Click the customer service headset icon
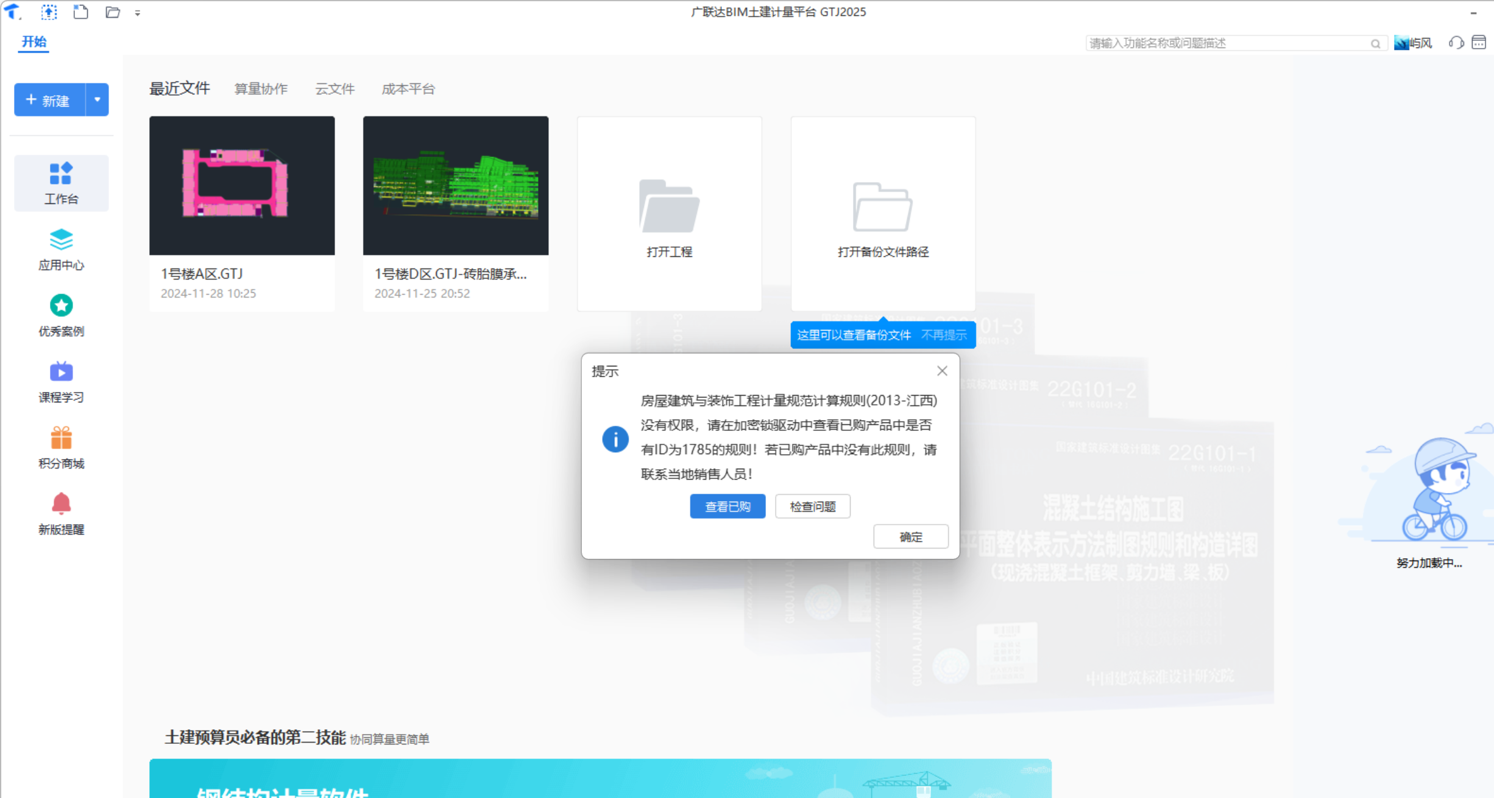This screenshot has width=1494, height=798. tap(1456, 43)
